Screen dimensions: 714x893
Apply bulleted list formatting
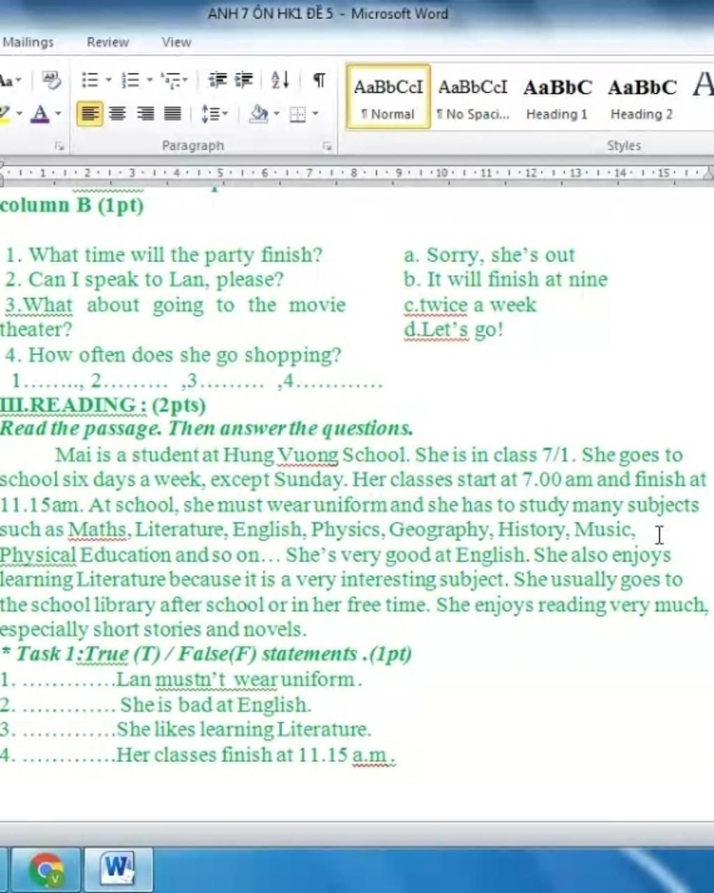[x=90, y=80]
